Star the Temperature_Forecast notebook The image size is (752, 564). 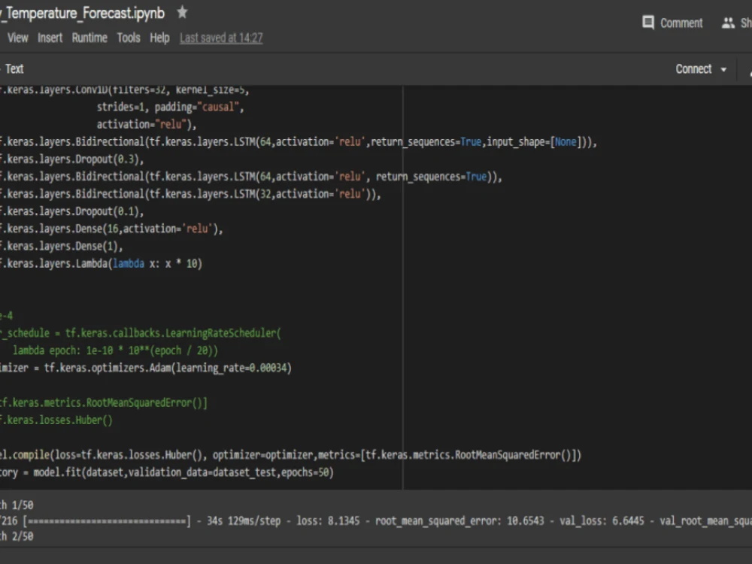[x=182, y=13]
